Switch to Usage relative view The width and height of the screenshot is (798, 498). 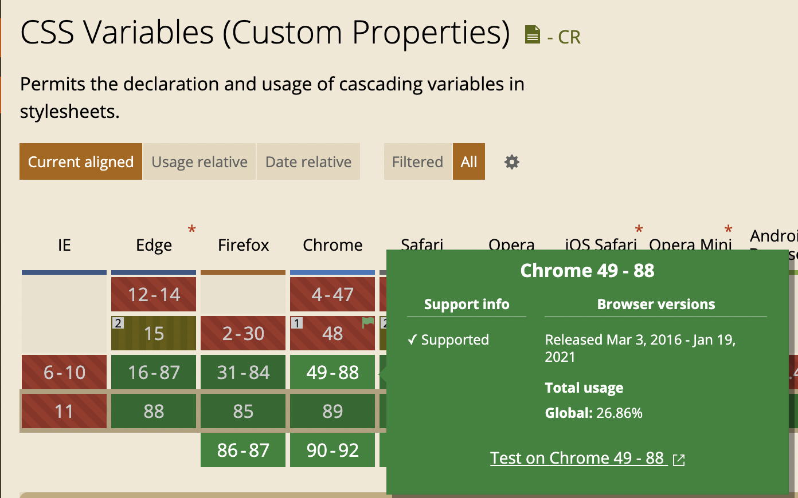click(199, 162)
